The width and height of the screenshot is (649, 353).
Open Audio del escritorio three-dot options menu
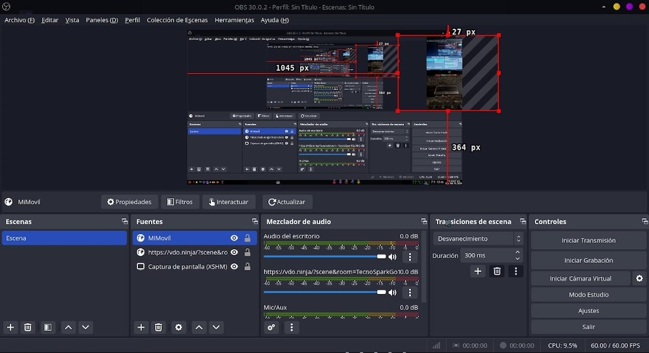409,257
